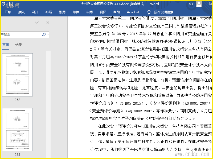213x159 pixels.
Task: Open the user account avatar
Action: coord(199,4)
